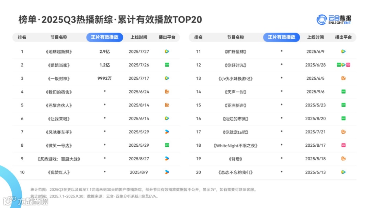Click the orange platform icon for 《小伙小妹换游记》
The height and width of the screenshot is (208, 371).
[x=344, y=78]
